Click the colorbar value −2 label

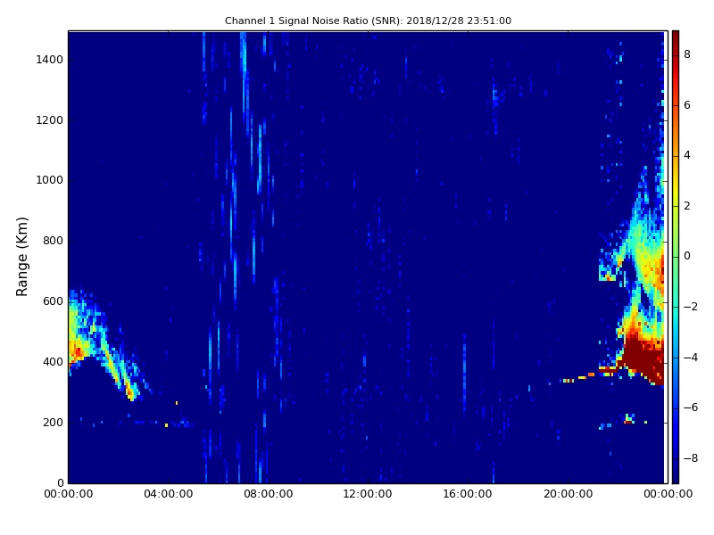[x=691, y=307]
